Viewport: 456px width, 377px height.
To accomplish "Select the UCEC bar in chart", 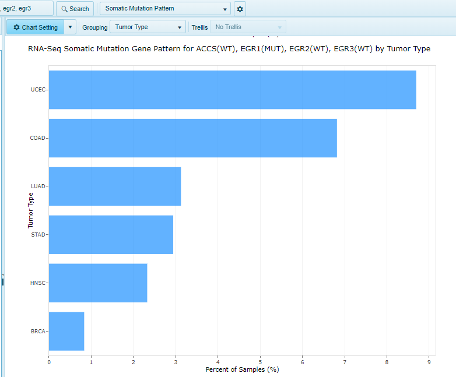I will click(x=232, y=90).
